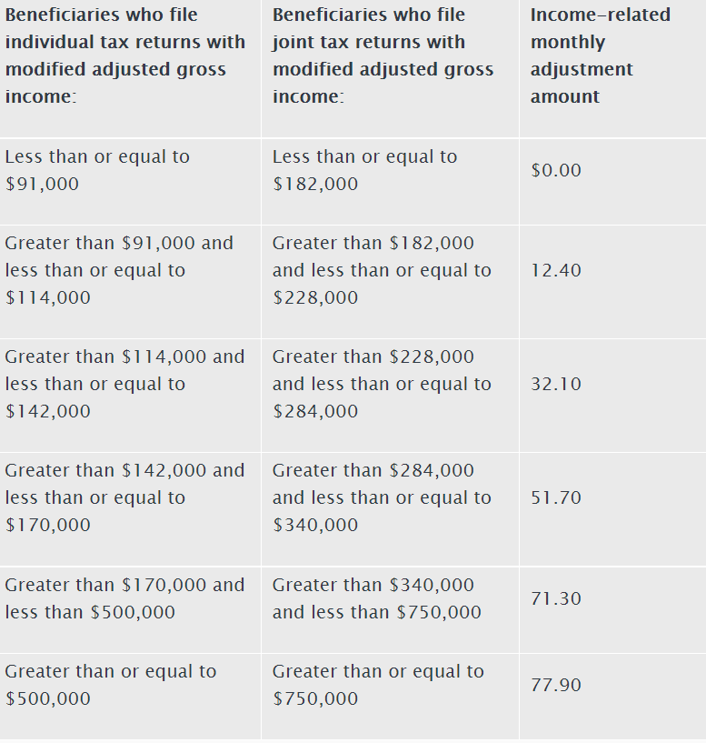Click the 51.70 adjustment amount
The image size is (706, 743).
556,497
